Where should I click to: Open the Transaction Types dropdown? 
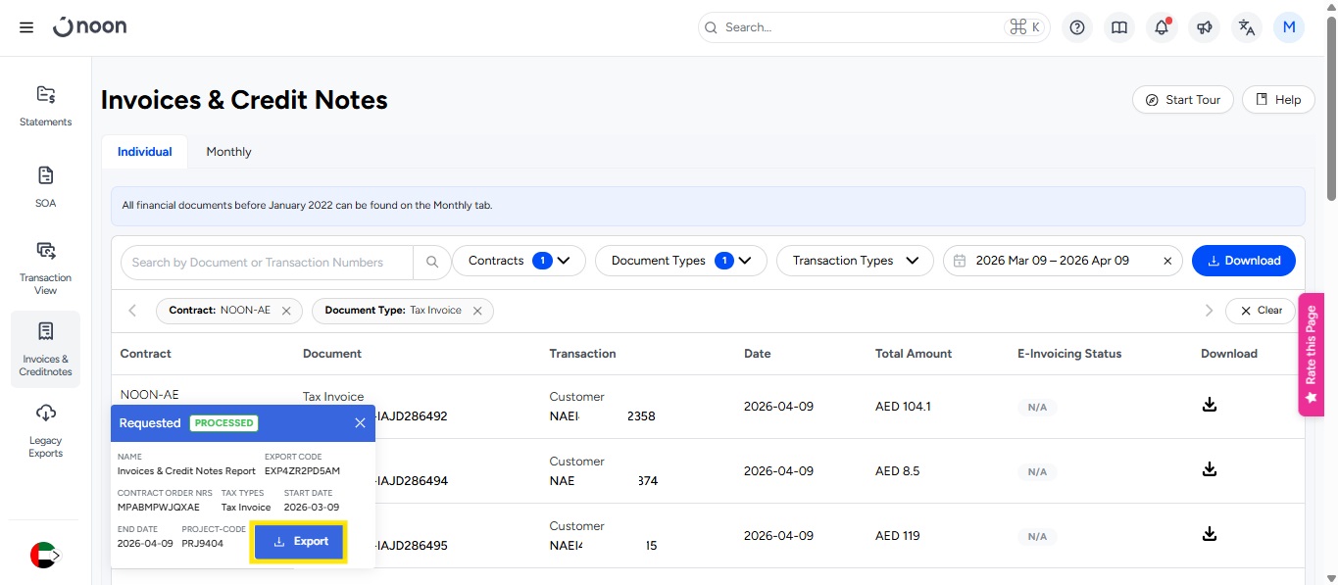855,261
